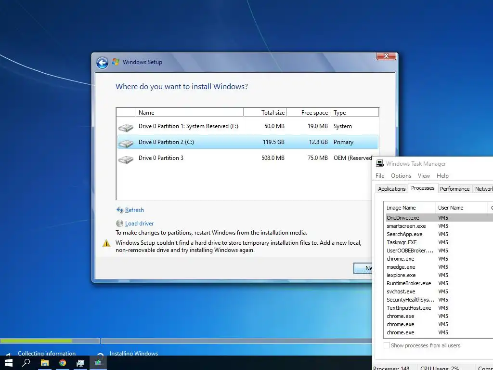
Task: Open the Options menu in Task Manager
Action: (x=401, y=175)
